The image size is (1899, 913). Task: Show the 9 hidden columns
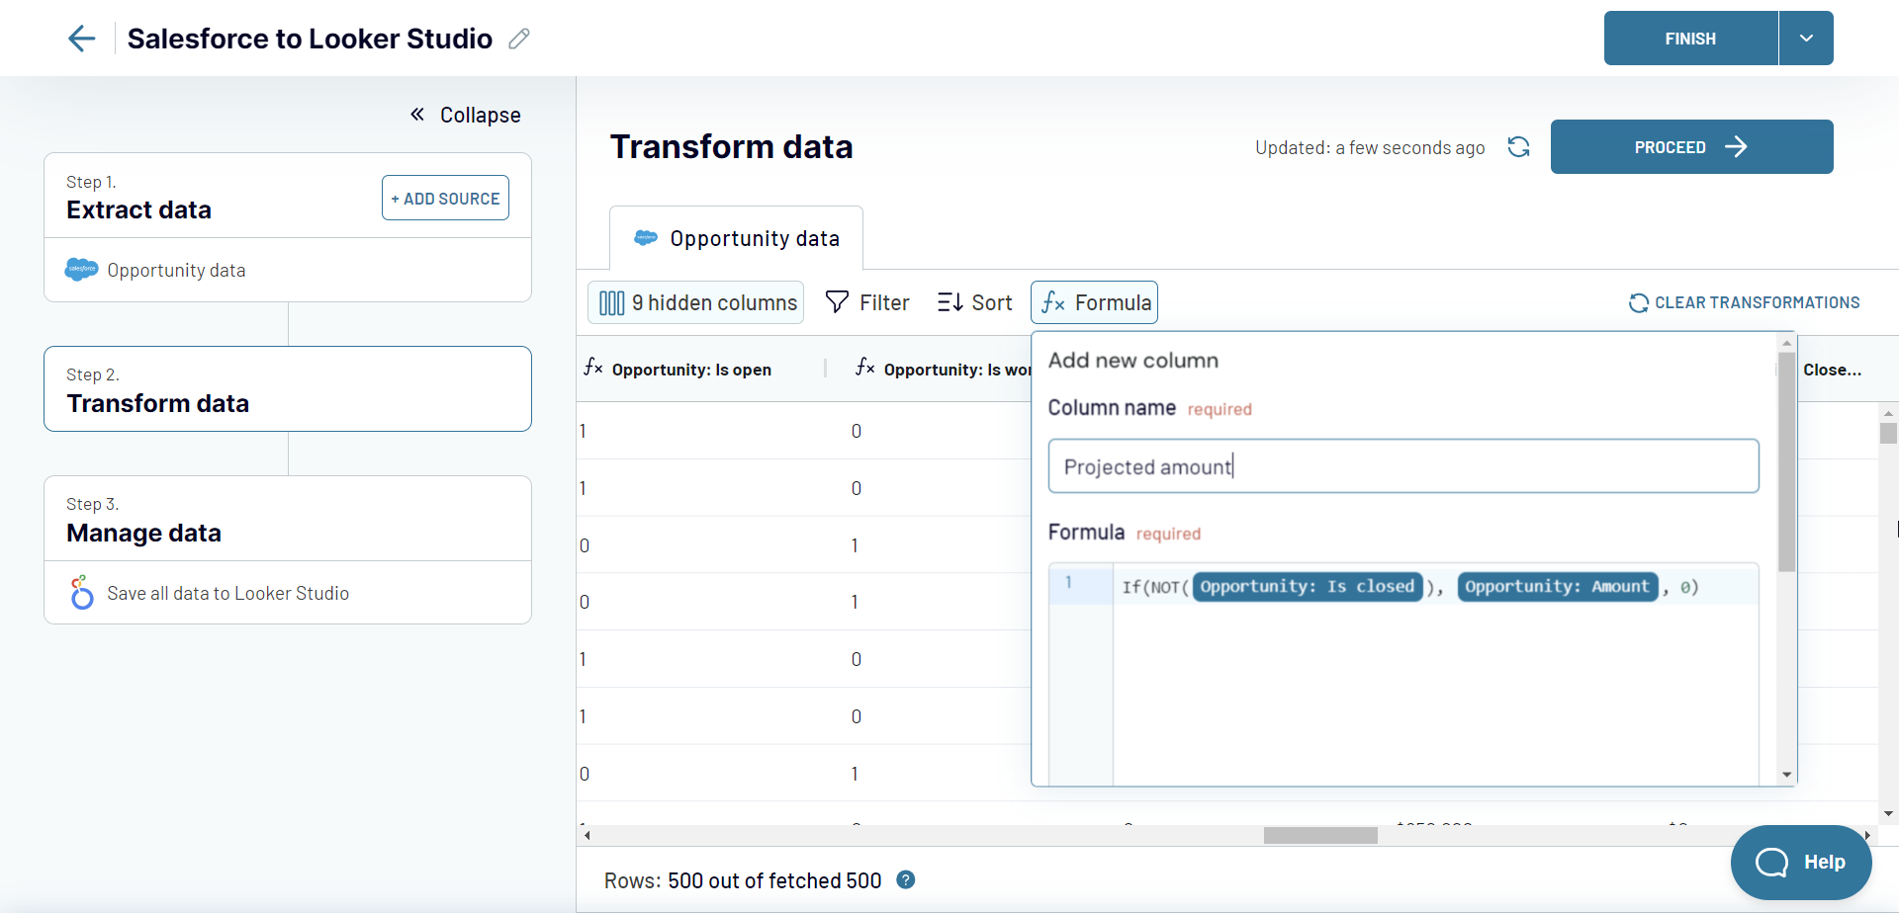(695, 302)
